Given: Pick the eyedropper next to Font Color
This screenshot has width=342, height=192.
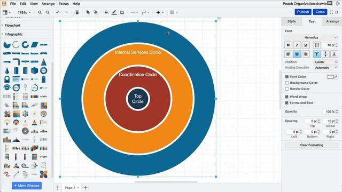Looking at the screenshot, I should [x=336, y=77].
